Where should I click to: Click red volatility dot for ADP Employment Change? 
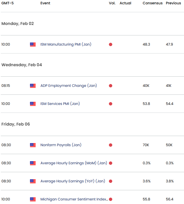coord(110,86)
